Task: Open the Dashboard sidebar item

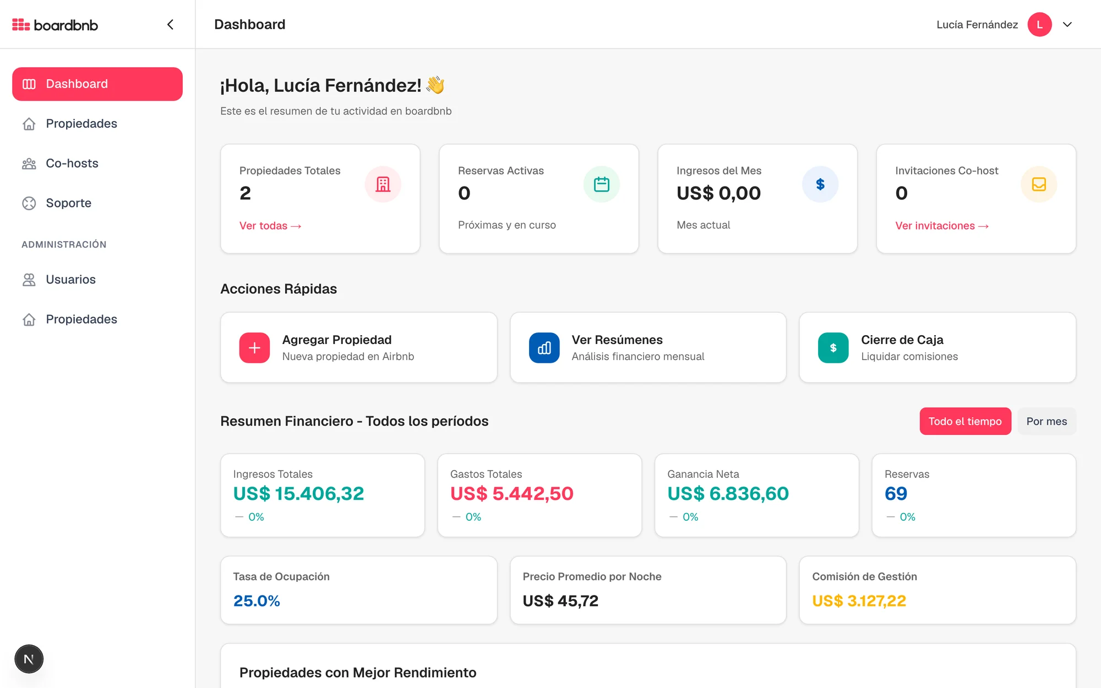Action: [x=97, y=84]
